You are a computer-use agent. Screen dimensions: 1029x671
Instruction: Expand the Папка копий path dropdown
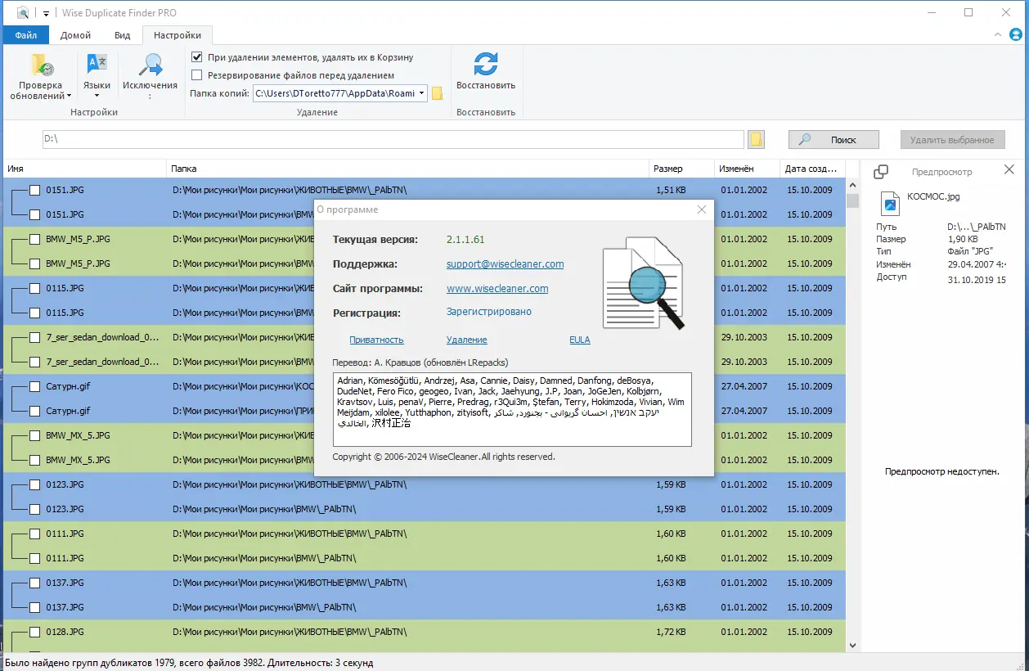(x=421, y=93)
